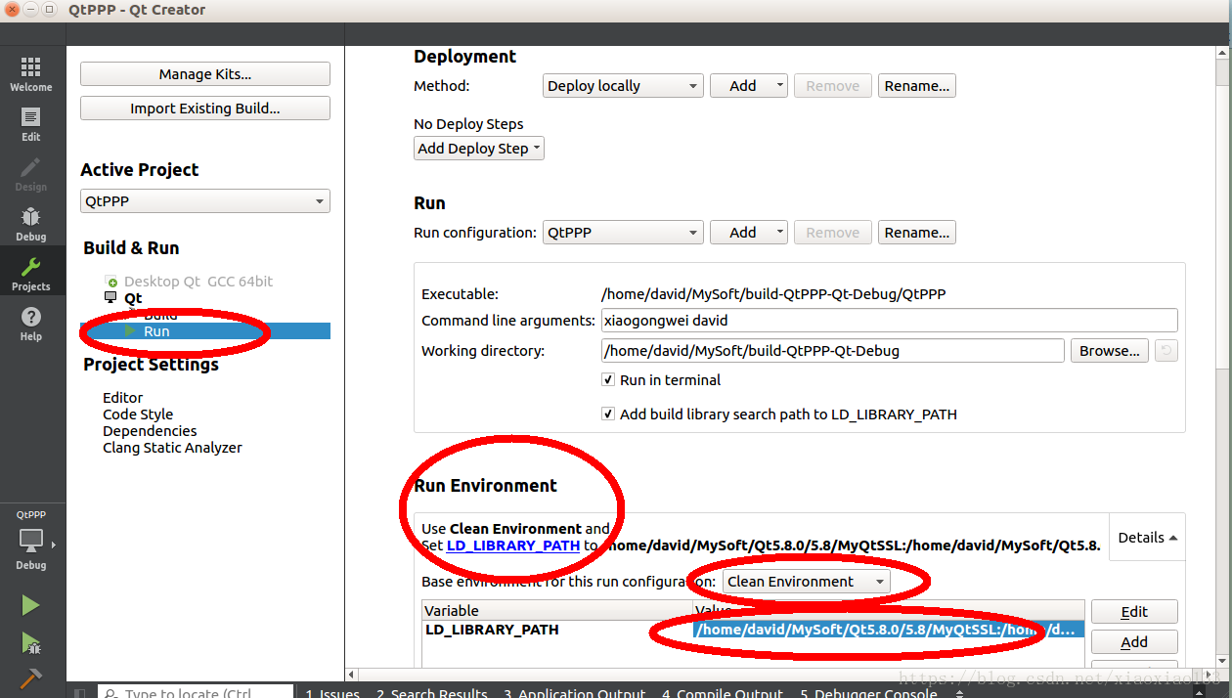Open the 4 Compile Output pane
The height and width of the screenshot is (698, 1232).
(722, 692)
